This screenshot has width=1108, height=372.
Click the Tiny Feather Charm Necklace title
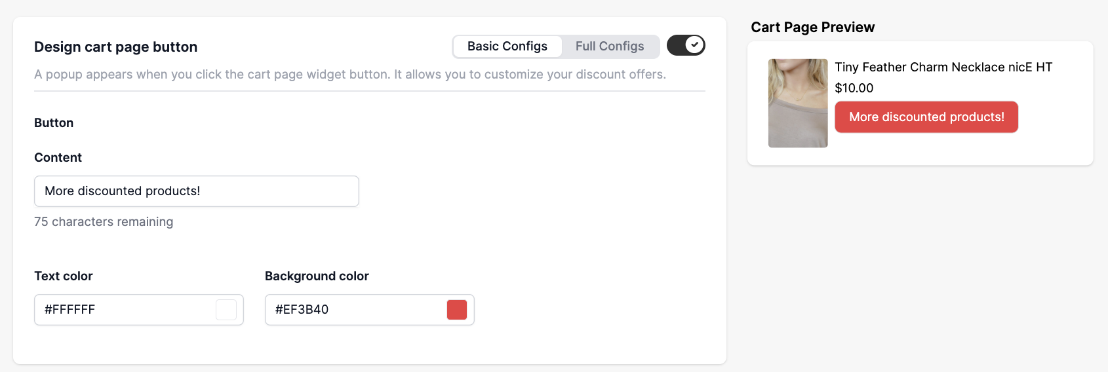943,67
